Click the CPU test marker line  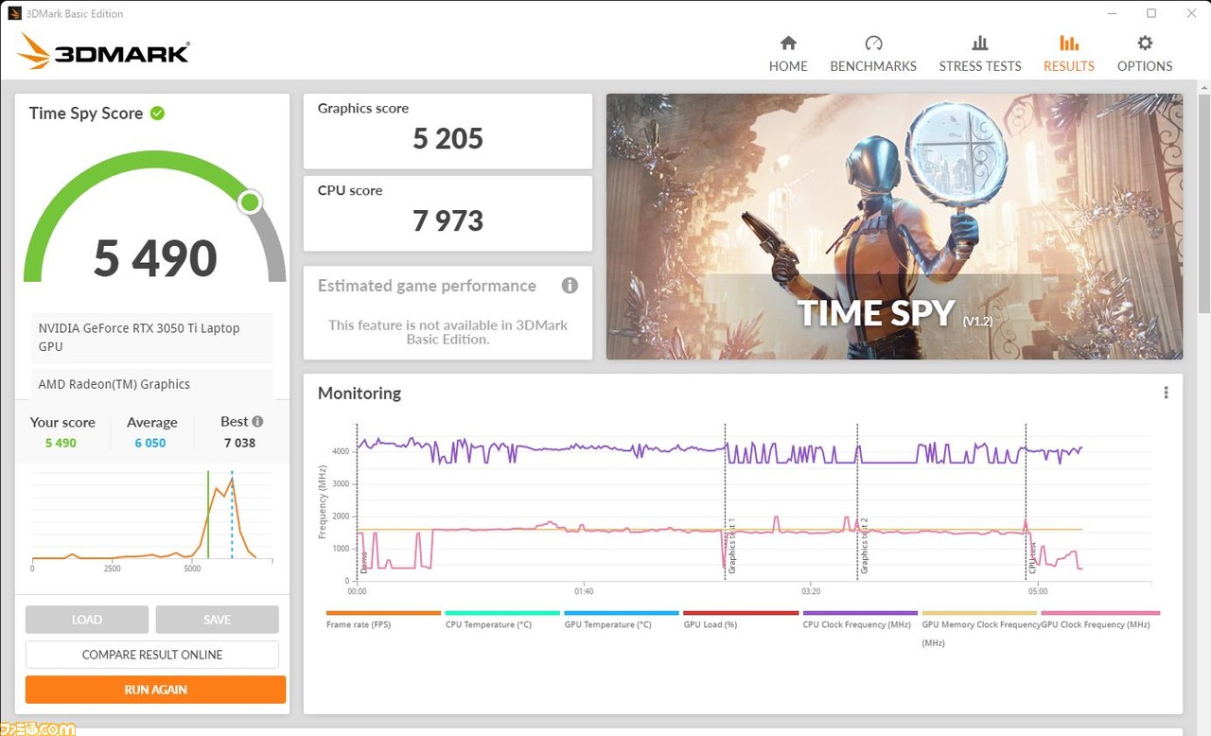(x=1027, y=501)
